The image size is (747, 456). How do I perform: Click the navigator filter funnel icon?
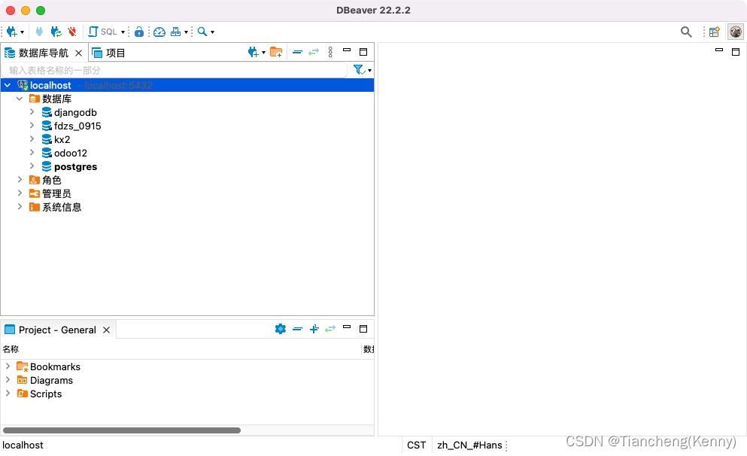[360, 71]
